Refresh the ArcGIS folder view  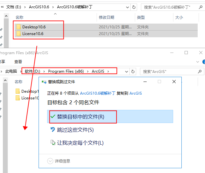pos(133,71)
